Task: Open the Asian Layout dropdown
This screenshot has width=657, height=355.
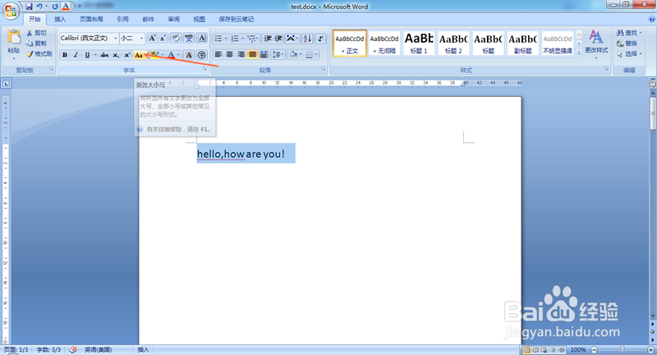Action: click(x=297, y=39)
